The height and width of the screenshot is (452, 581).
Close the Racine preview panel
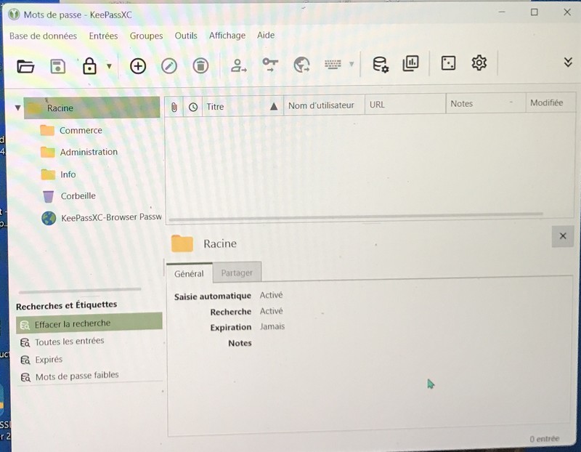click(x=563, y=236)
